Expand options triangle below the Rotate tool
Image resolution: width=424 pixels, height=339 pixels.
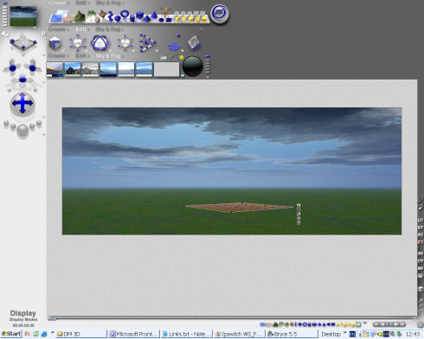[110, 51]
